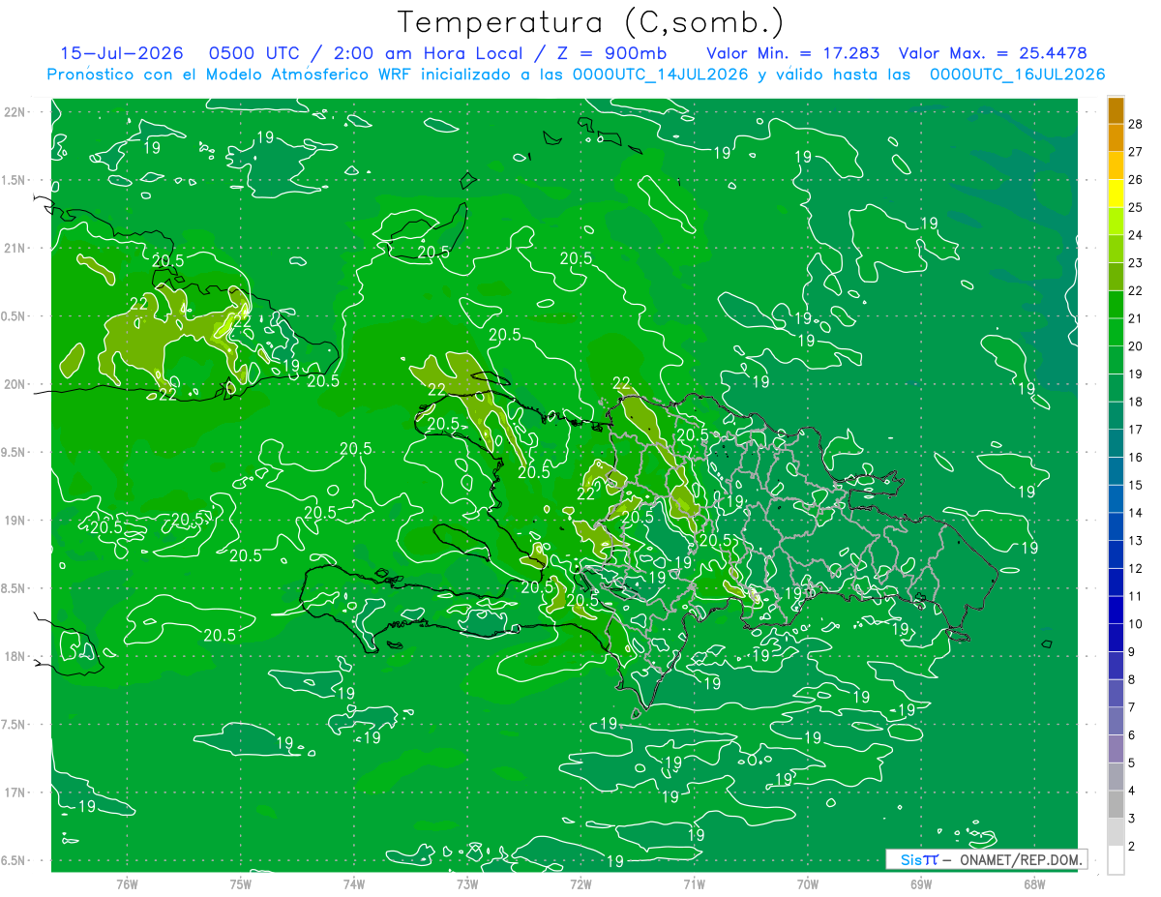Click the green swatch between 20 and 21
Screen dimensions: 1161x897
(x=1116, y=332)
